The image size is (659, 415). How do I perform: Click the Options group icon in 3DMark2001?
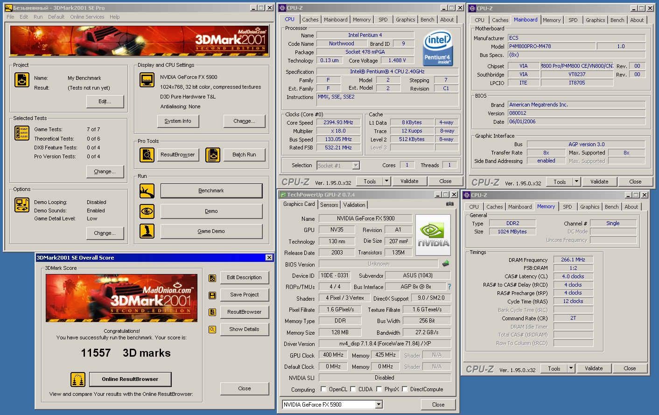pyautogui.click(x=22, y=204)
